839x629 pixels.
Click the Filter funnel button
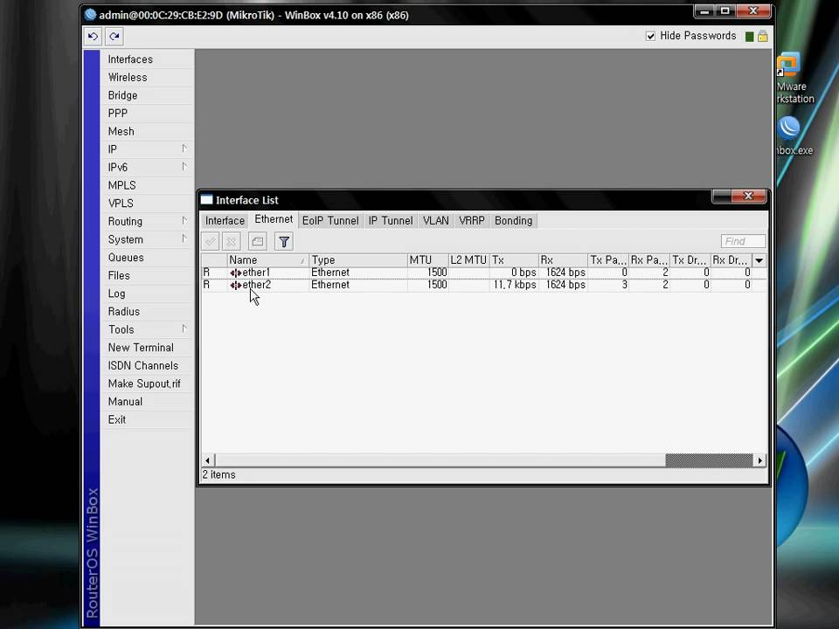(x=284, y=242)
